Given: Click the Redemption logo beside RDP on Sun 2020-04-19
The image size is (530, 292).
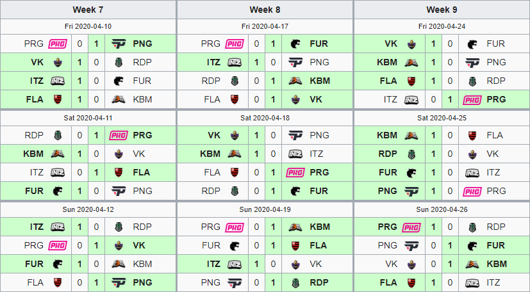Looking at the screenshot, I should tap(295, 283).
